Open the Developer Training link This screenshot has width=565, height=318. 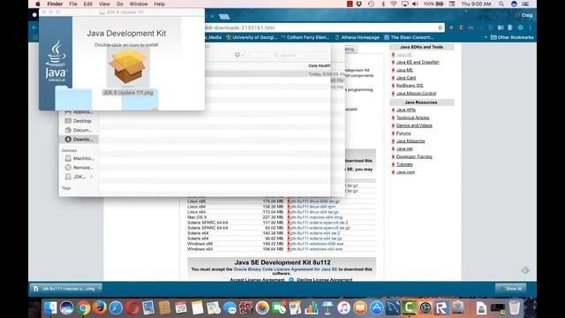[x=414, y=157]
